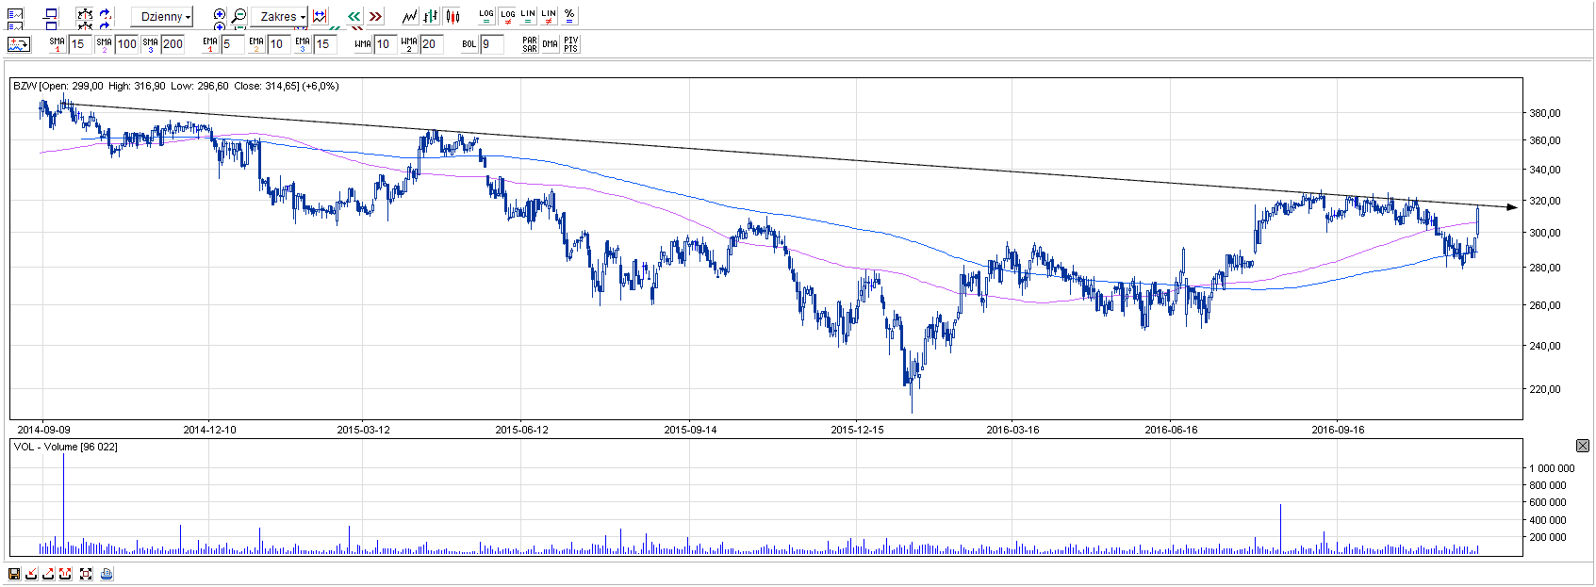Click the fullscreen chart icon
Viewport: 1596px width, 587px height.
pos(86,573)
